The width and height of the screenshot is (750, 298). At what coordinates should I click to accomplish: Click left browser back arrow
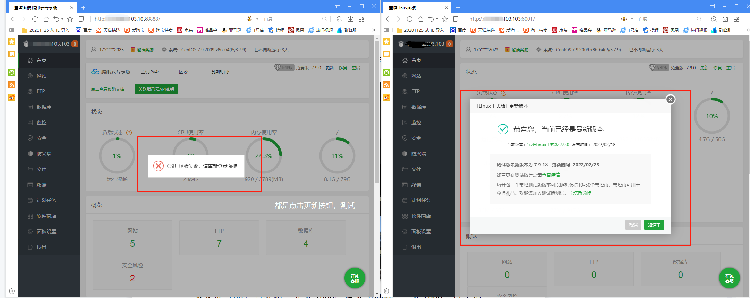13,19
